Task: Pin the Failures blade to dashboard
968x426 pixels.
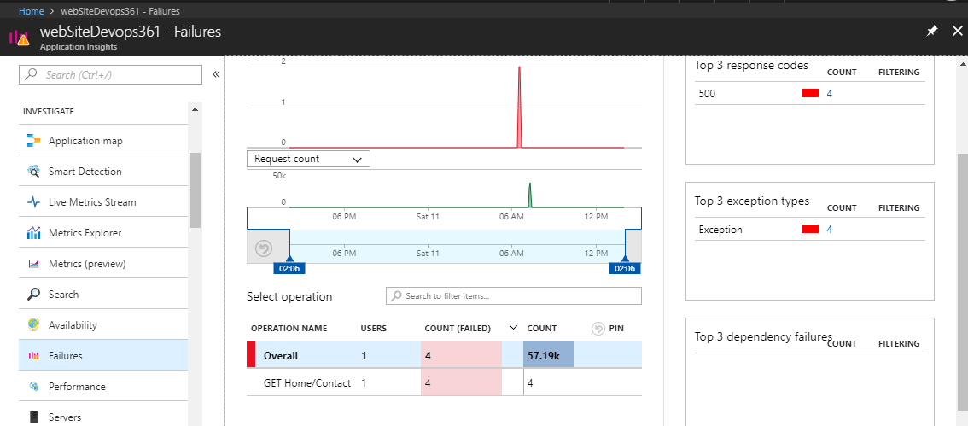Action: click(x=931, y=32)
